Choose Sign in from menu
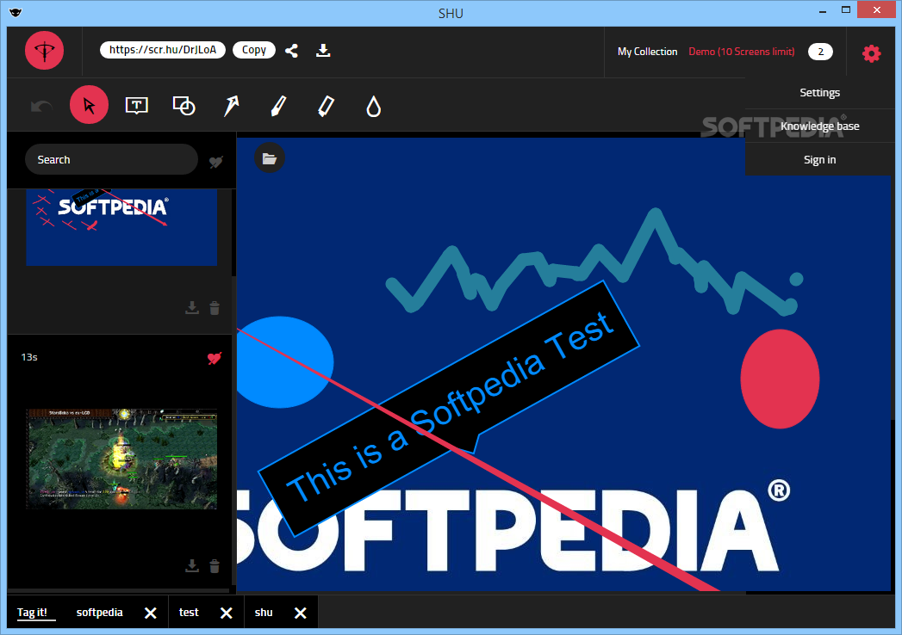This screenshot has height=635, width=902. [x=820, y=160]
